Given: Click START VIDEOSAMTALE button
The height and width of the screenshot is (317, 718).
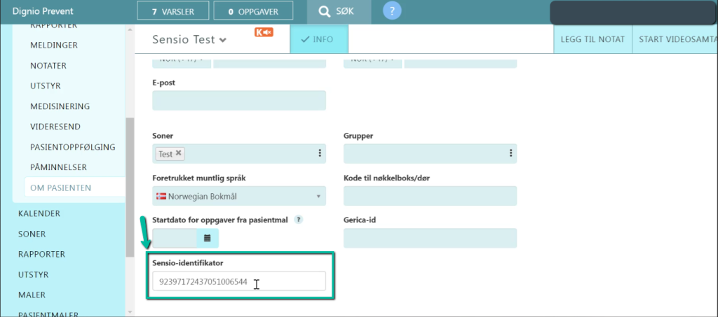Looking at the screenshot, I should point(675,39).
